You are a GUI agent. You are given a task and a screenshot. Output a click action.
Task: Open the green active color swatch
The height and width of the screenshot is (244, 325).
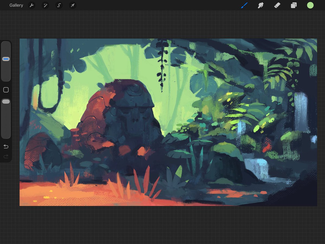point(310,5)
